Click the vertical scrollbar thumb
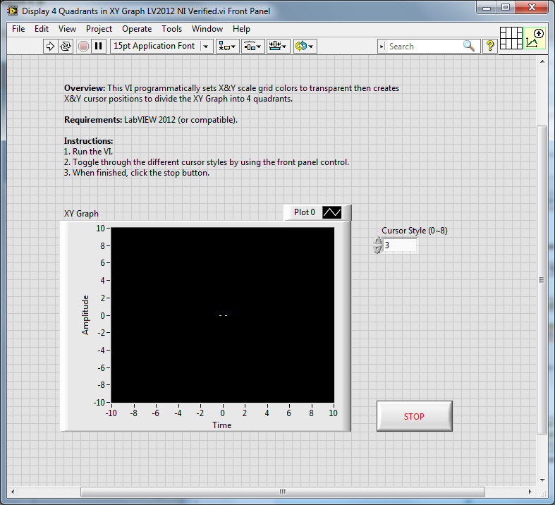The image size is (555, 505). tap(542, 279)
